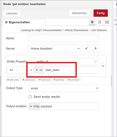The image size is (117, 137).
Task: Expand Server dropdown Home Assistant
Action: [x=55, y=48]
